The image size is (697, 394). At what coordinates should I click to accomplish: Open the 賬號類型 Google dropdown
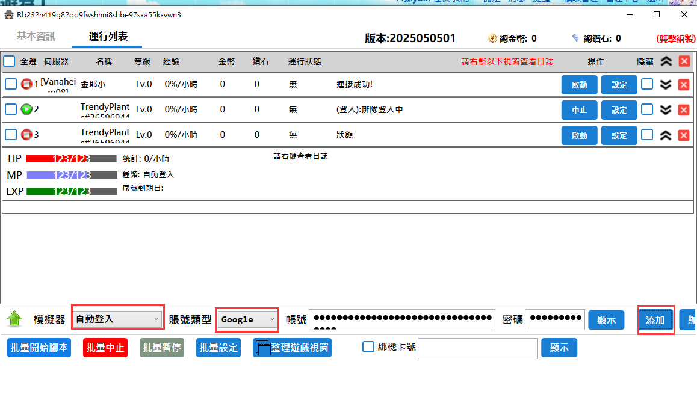[247, 319]
